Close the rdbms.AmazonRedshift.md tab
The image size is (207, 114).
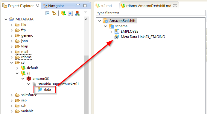(175, 6)
